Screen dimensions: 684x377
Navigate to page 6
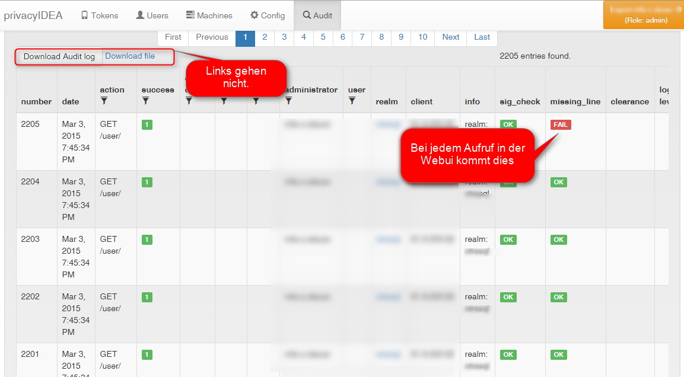pyautogui.click(x=343, y=37)
